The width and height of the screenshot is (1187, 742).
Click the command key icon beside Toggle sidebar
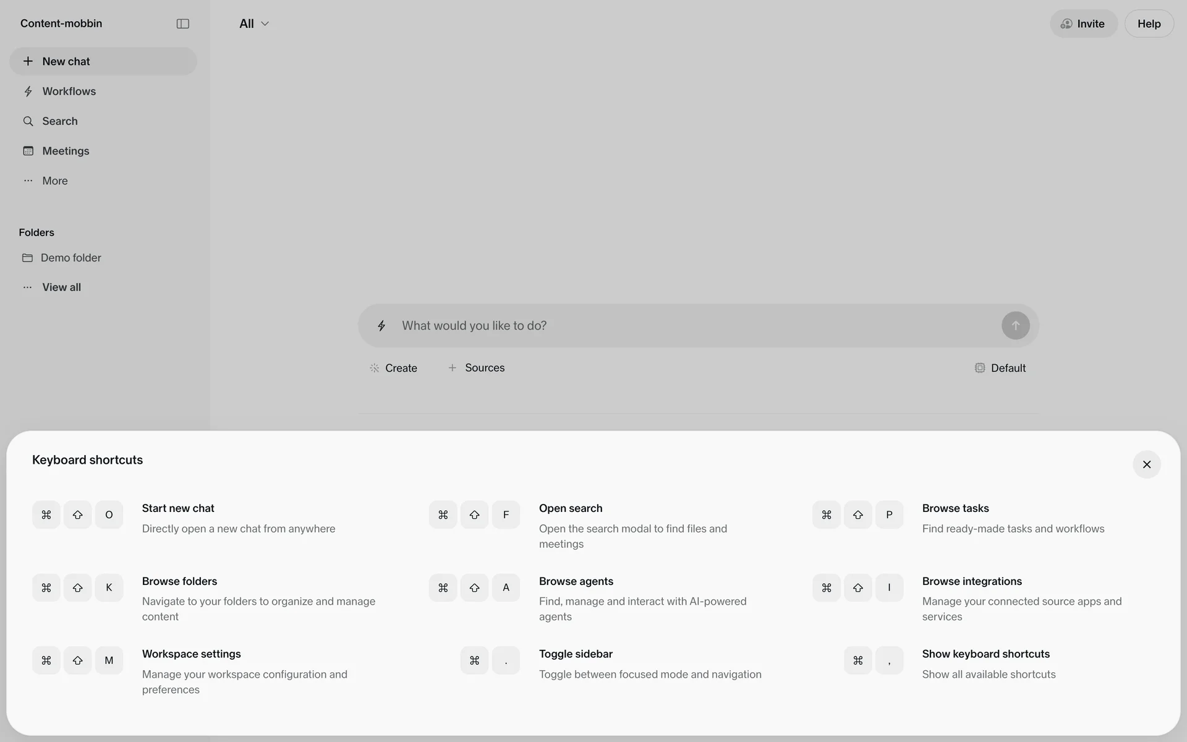point(474,660)
